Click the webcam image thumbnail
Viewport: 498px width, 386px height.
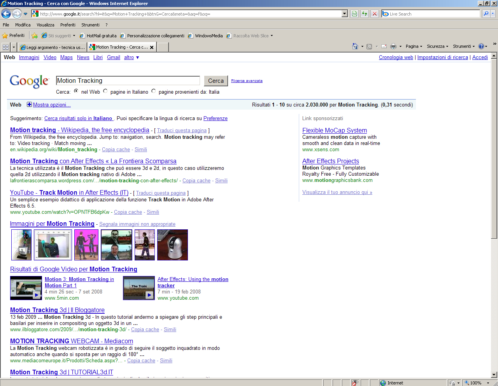(172, 245)
